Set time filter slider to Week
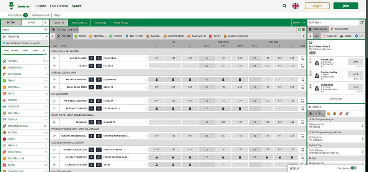This screenshot has width=368, height=172. tap(35, 50)
